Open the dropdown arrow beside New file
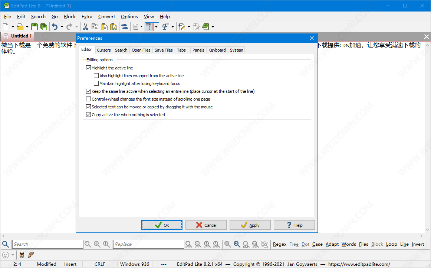The image size is (431, 268). pyautogui.click(x=12, y=27)
